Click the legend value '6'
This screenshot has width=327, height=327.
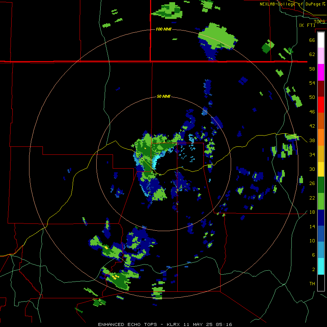pyautogui.click(x=313, y=255)
